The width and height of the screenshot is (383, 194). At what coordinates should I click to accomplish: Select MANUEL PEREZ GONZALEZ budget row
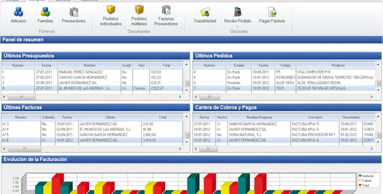tap(92, 72)
